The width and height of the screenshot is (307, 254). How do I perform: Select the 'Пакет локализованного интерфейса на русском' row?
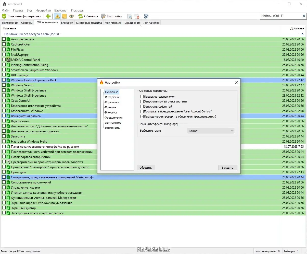click(153, 146)
